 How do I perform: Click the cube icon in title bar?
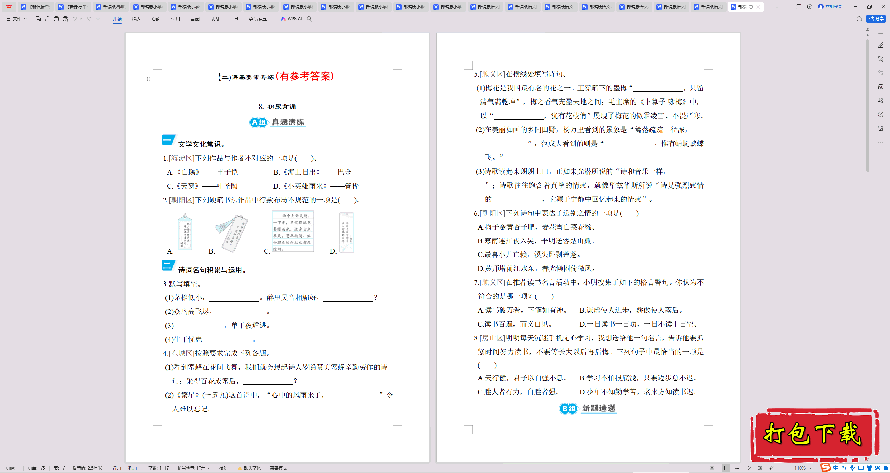click(x=810, y=7)
